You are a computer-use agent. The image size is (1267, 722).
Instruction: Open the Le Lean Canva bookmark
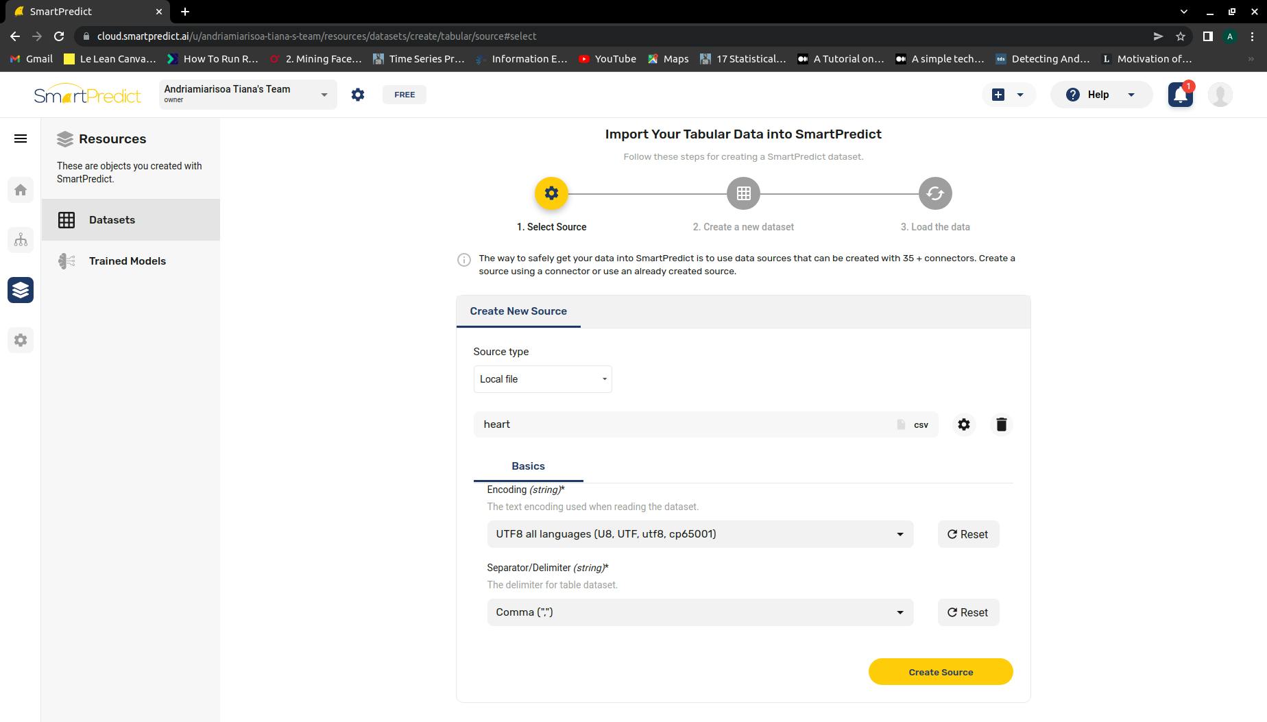click(x=110, y=59)
